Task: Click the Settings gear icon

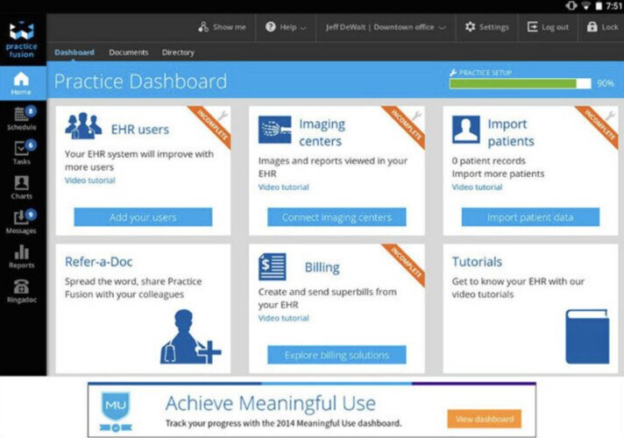Action: pyautogui.click(x=470, y=27)
